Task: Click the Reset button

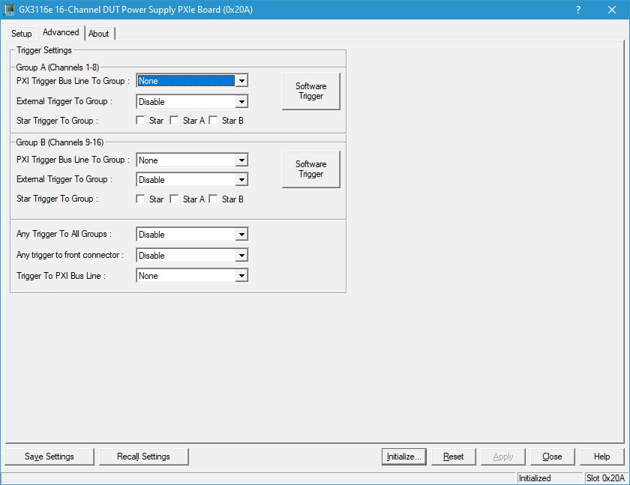Action: click(x=453, y=457)
